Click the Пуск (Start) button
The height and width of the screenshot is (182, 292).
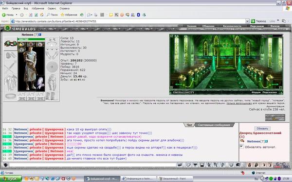[11, 179]
